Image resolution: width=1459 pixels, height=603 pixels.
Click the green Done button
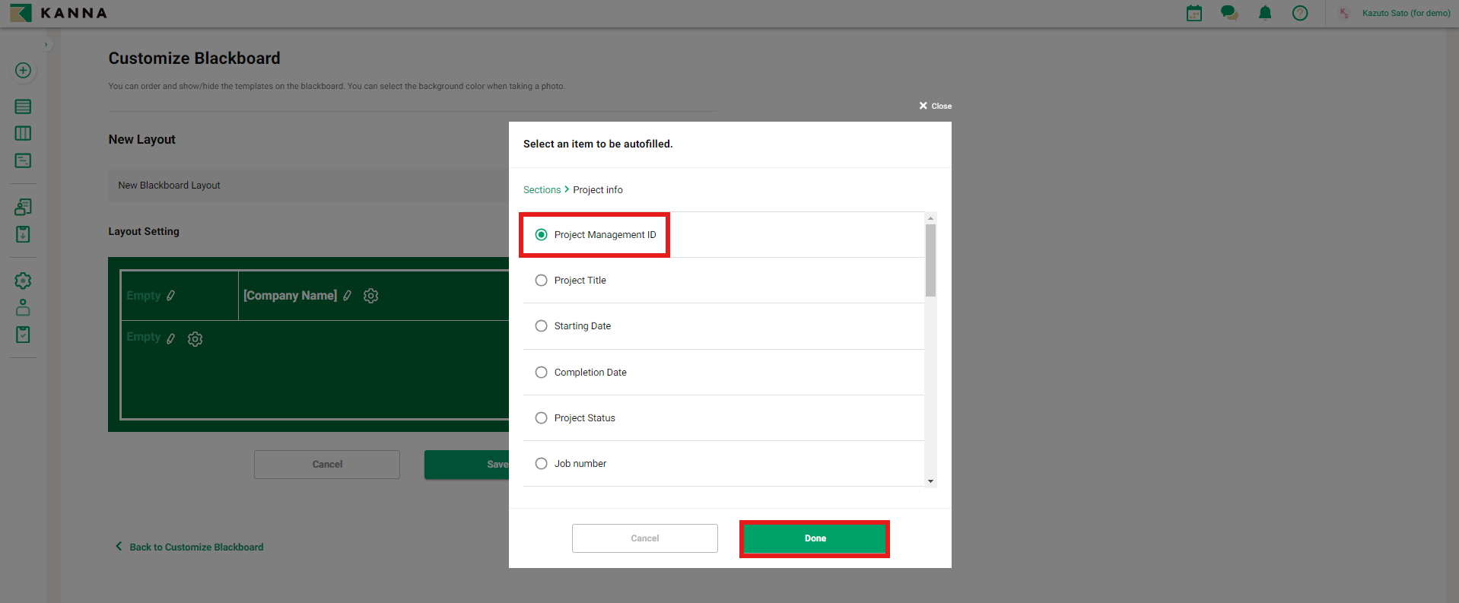814,538
